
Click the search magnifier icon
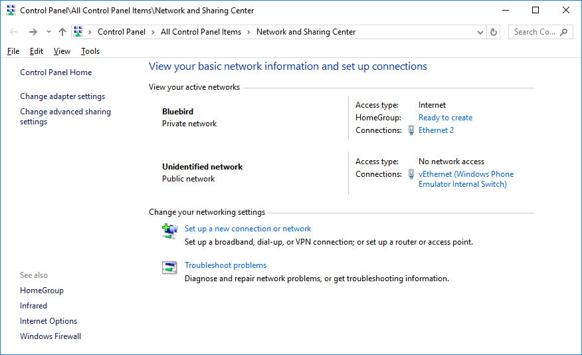564,32
